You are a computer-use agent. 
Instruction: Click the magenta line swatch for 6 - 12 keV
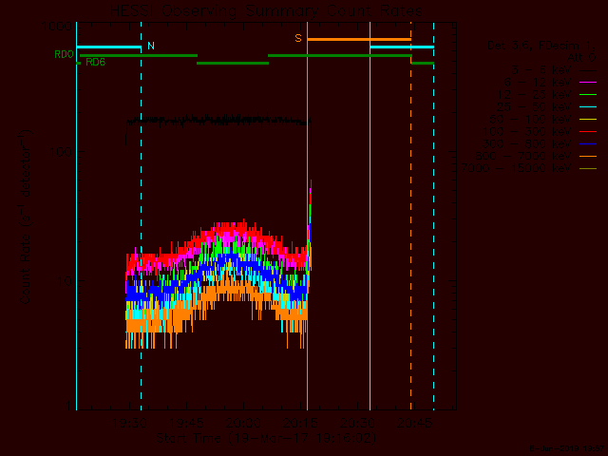point(588,83)
